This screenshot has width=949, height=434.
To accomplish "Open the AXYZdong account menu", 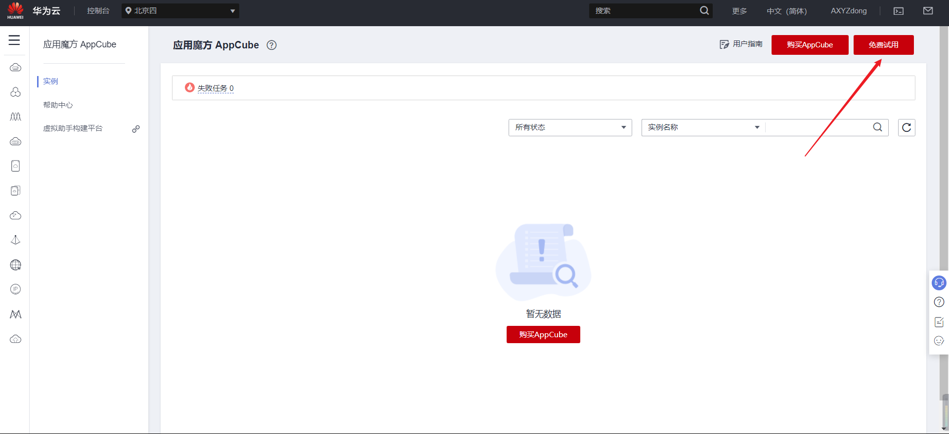I will pos(849,11).
